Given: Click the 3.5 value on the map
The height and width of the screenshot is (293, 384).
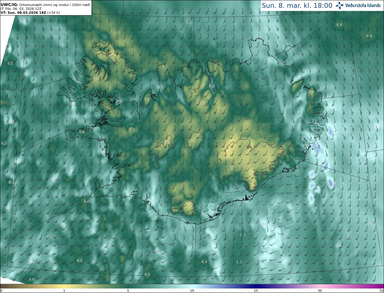Looking at the screenshot, I should pyautogui.click(x=165, y=67).
